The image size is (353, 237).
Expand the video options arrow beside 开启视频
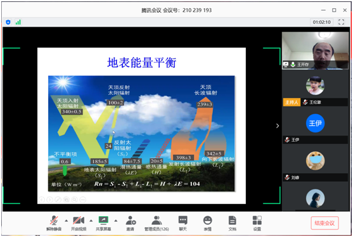91,221
